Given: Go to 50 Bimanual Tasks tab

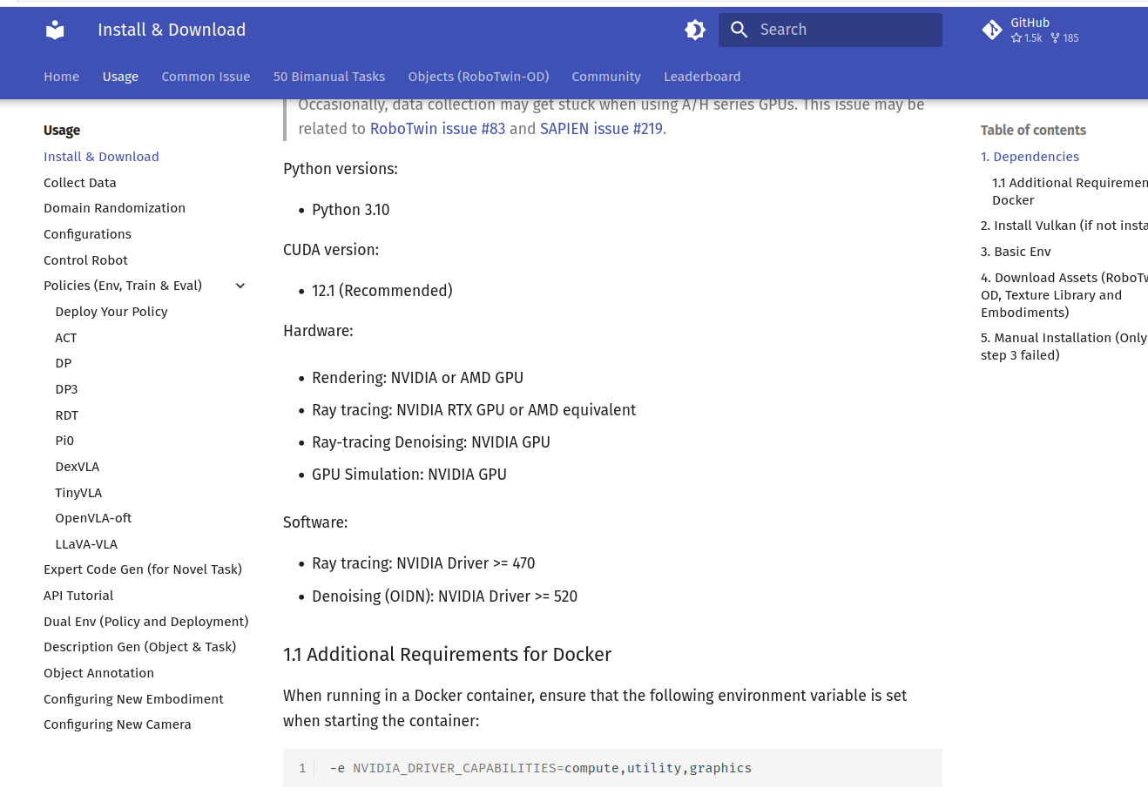Looking at the screenshot, I should (x=329, y=77).
